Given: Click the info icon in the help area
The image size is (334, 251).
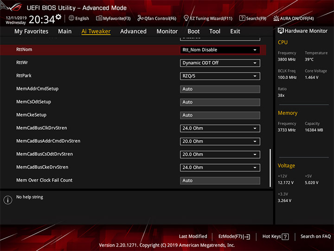Looking at the screenshot, I should (x=8, y=200).
